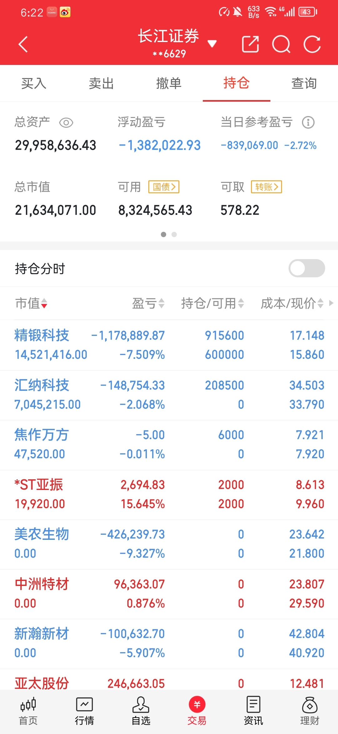The width and height of the screenshot is (338, 734).
Task: Tap 美农生物 loss -426,239.73
Action: coord(133,535)
